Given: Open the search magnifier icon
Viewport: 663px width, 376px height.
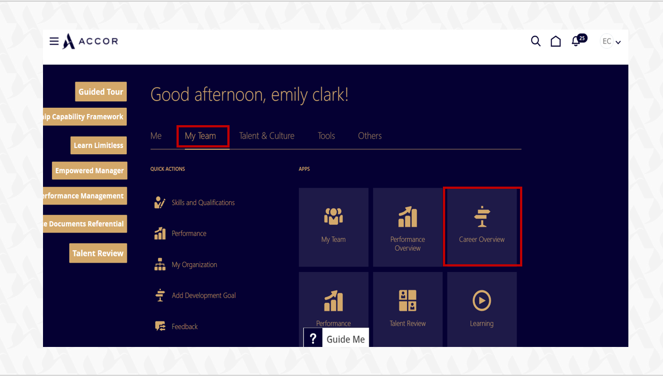Looking at the screenshot, I should click(536, 41).
